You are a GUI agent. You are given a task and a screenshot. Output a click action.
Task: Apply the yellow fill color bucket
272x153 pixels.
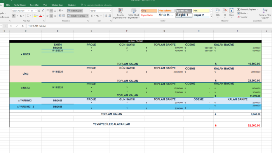coord(35,16)
